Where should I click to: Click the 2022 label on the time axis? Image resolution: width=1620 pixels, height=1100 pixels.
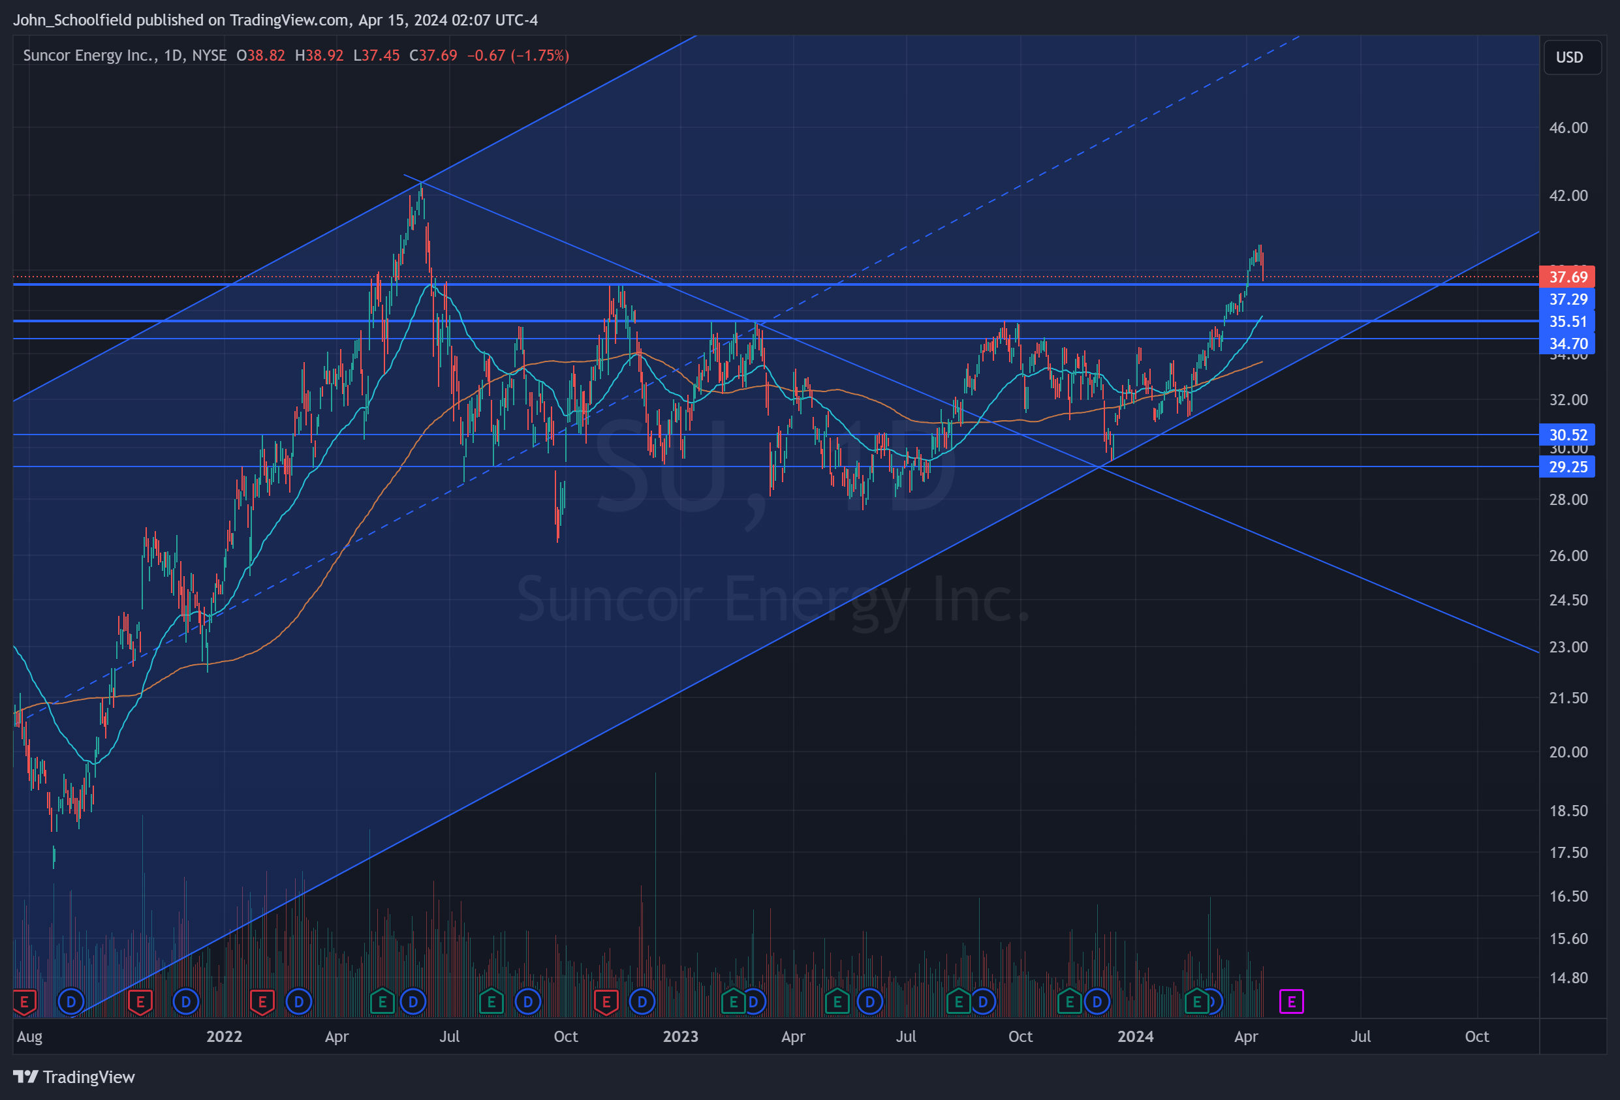pos(225,1037)
